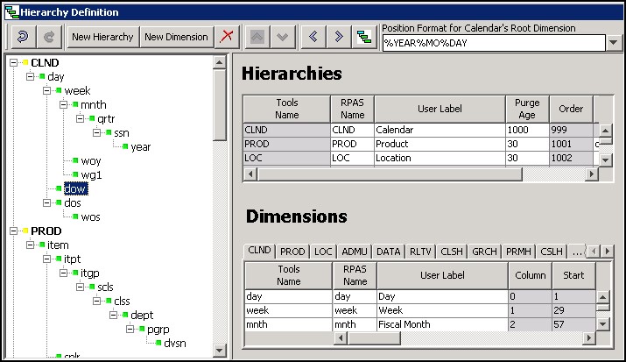Screen dimensions: 626x362
Task: Click the 'Calendar' user label cell
Action: pos(440,130)
